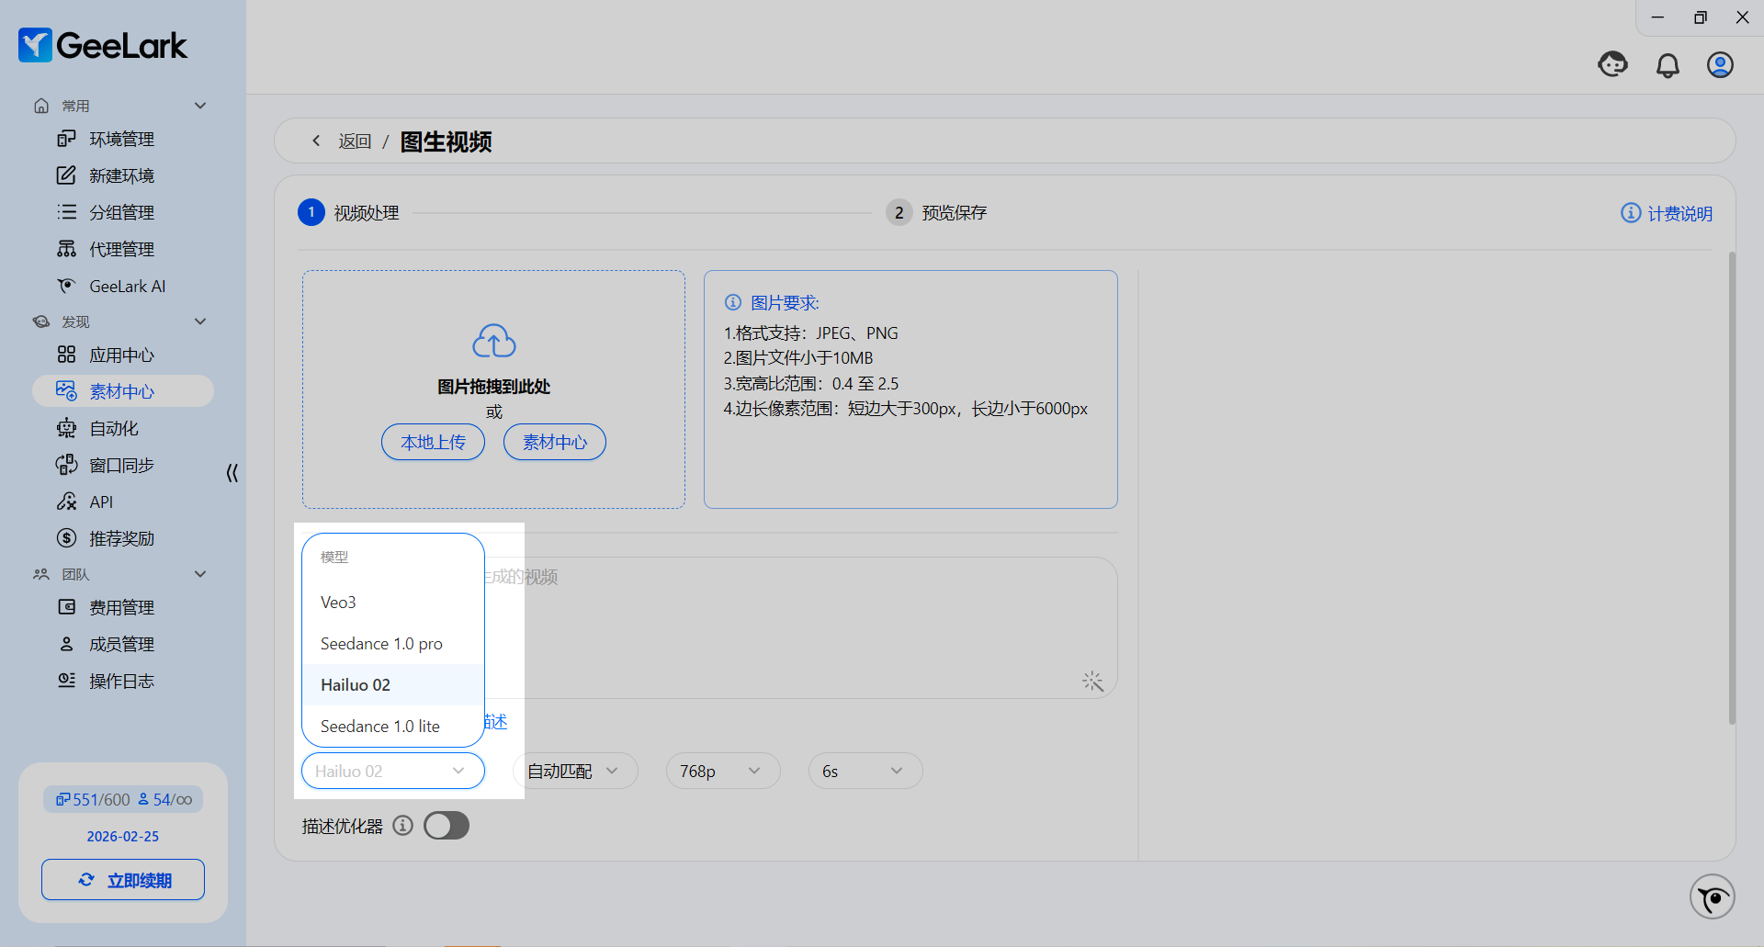Image resolution: width=1764 pixels, height=947 pixels.
Task: Click the 素材中心 button in upload area
Action: (555, 442)
